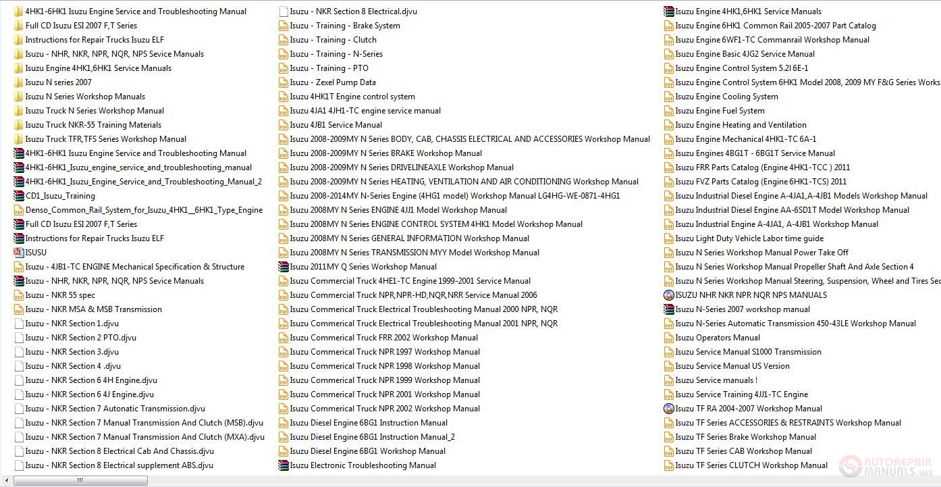Click PDF icon of Isuzu Diesel Engine 6BG1 Workshop Manual
This screenshot has height=487, width=941.
pos(284,451)
